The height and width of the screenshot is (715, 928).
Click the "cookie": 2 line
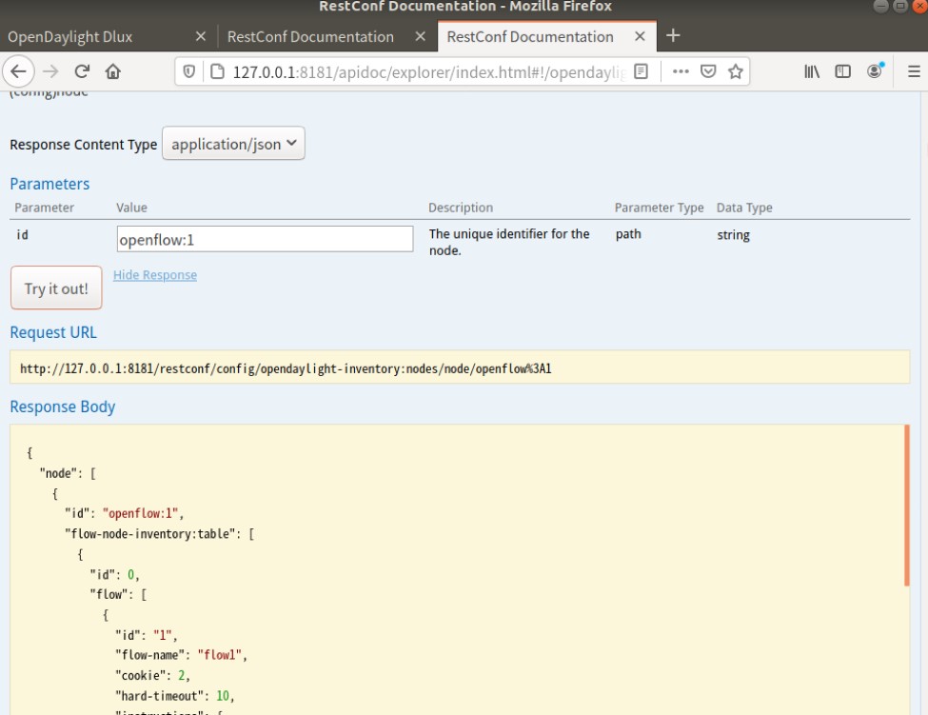[152, 675]
